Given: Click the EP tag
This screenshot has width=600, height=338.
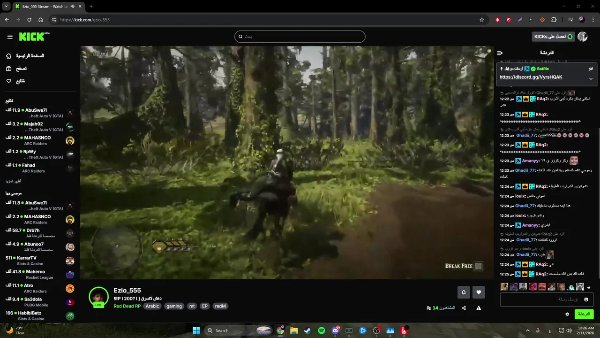Looking at the screenshot, I should click(x=204, y=306).
